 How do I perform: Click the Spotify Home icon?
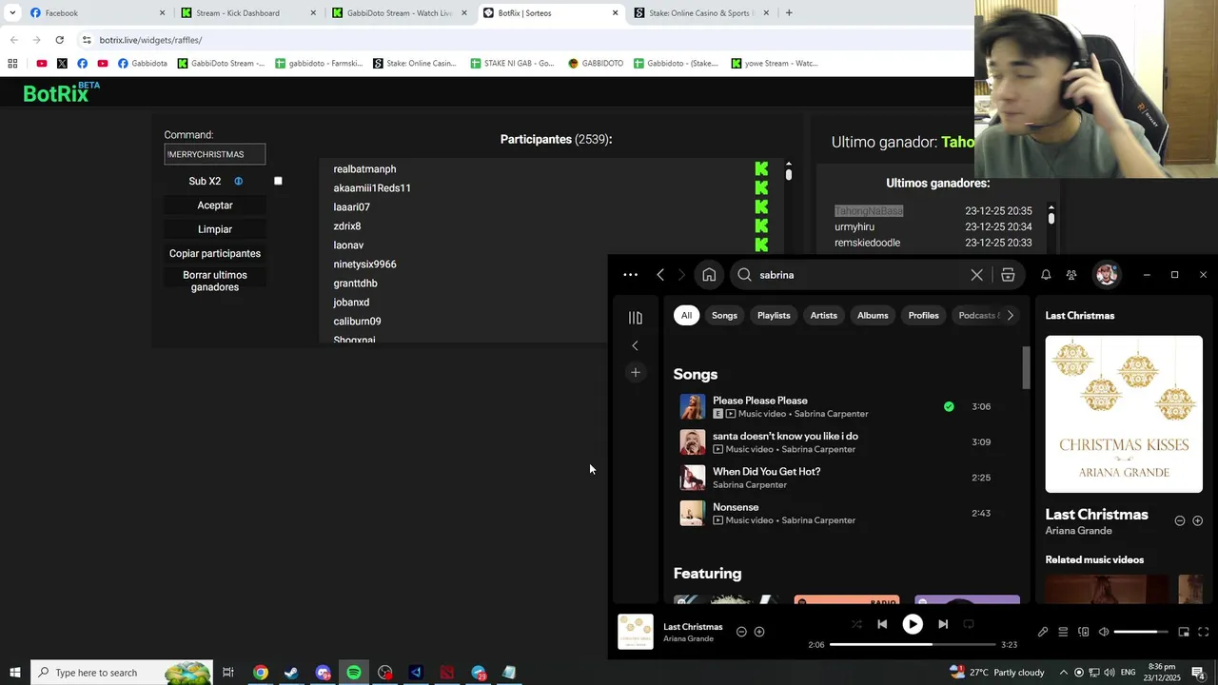[709, 275]
